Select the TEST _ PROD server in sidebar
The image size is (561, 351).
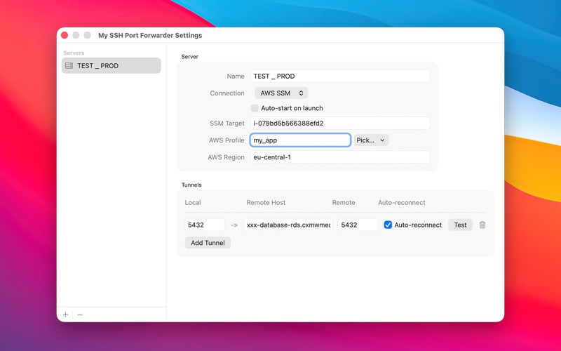111,65
